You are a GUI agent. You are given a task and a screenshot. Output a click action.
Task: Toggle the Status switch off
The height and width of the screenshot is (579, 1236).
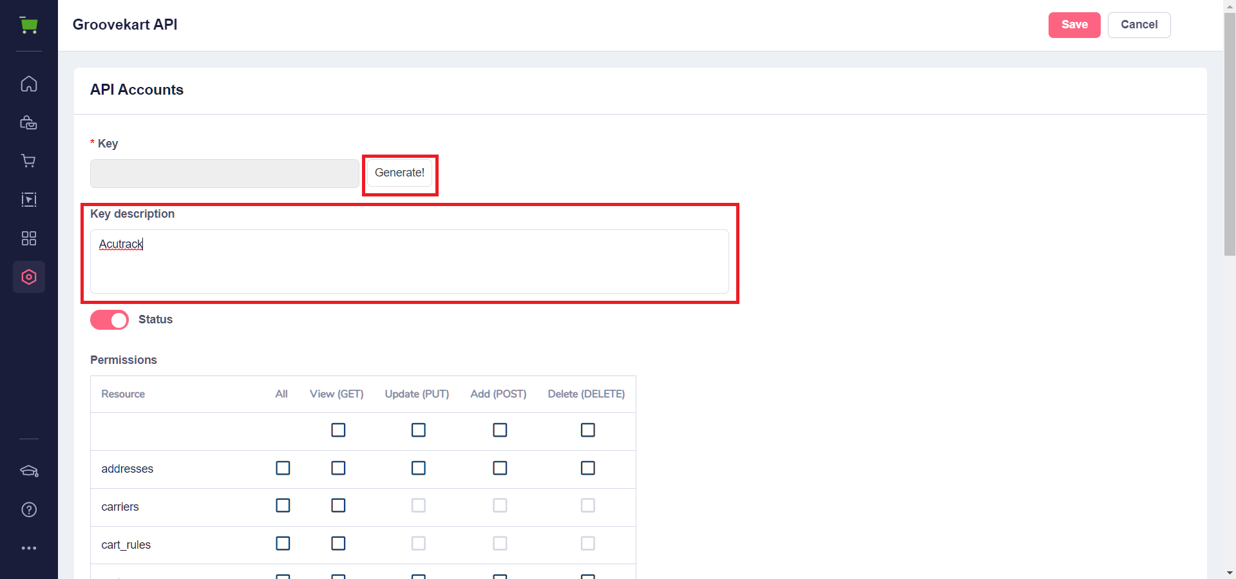pos(109,319)
